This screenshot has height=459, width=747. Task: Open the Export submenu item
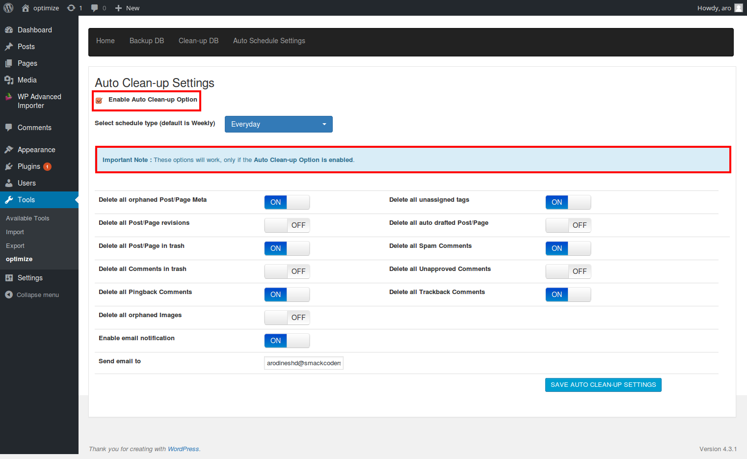[15, 246]
